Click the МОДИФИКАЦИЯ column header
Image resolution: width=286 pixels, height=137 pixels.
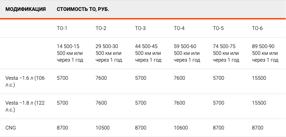(x=26, y=9)
